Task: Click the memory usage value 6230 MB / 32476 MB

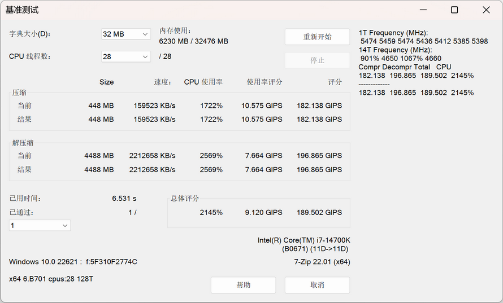Action: point(193,41)
